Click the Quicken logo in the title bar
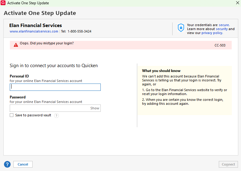Viewport: 241px width, 171px height. (x=3, y=3)
